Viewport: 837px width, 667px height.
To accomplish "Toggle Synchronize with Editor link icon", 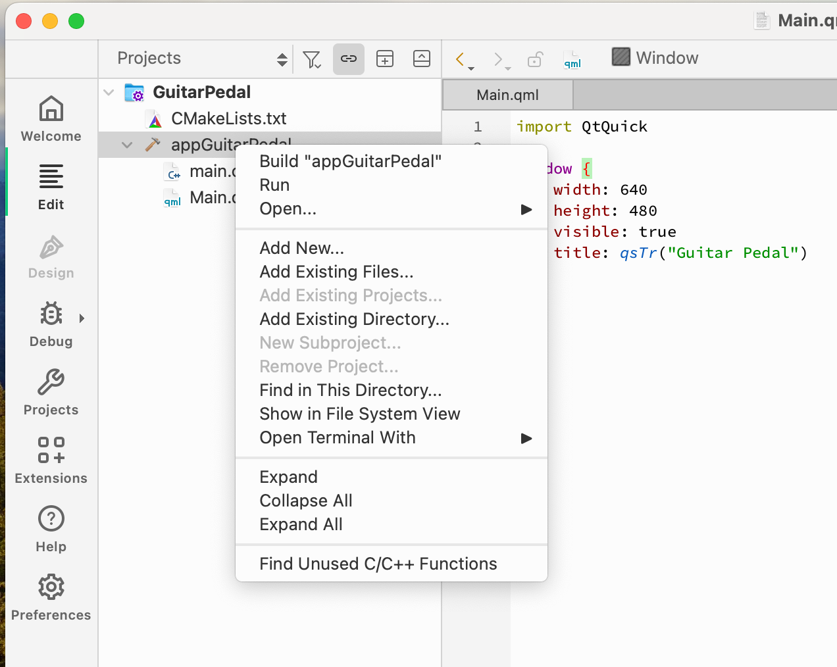I will pyautogui.click(x=348, y=59).
